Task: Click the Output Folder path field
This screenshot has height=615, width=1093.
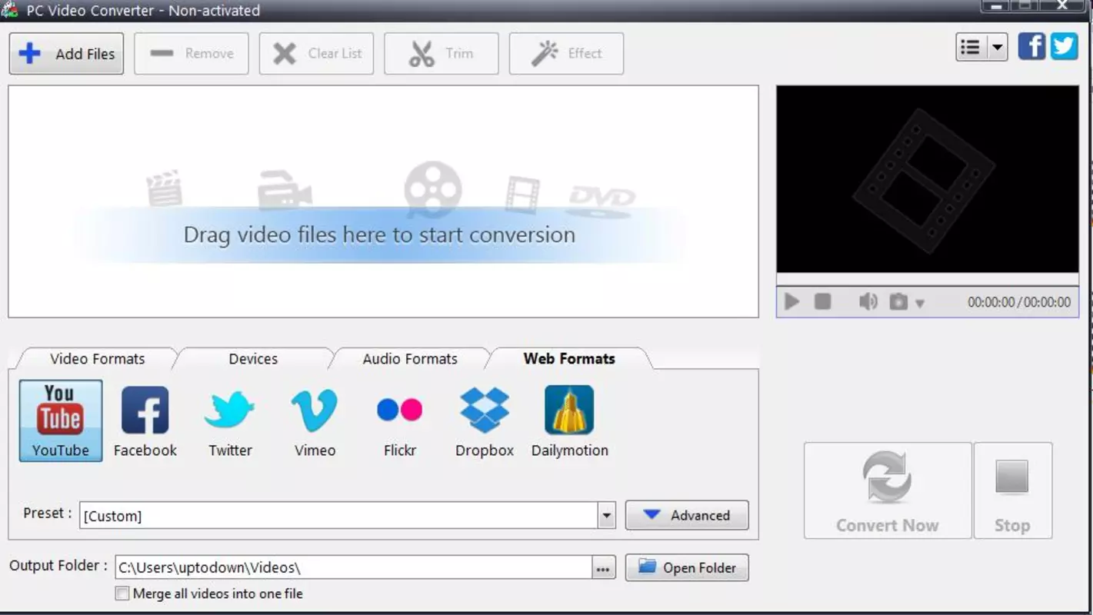Action: coord(354,568)
